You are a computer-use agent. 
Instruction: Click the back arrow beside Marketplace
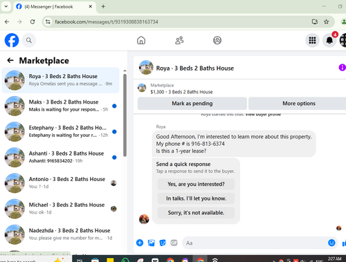click(x=10, y=61)
